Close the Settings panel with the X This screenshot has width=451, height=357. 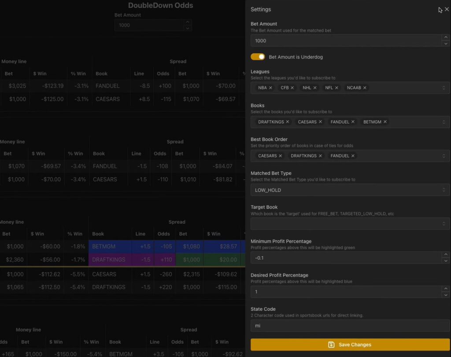pos(446,9)
